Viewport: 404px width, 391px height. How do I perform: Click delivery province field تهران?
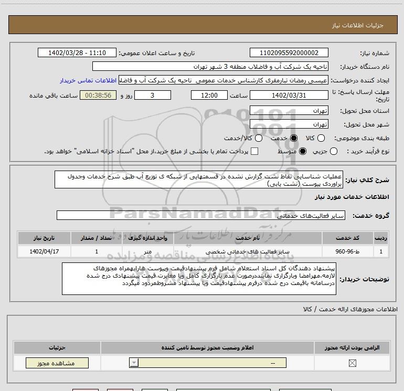pos(289,110)
